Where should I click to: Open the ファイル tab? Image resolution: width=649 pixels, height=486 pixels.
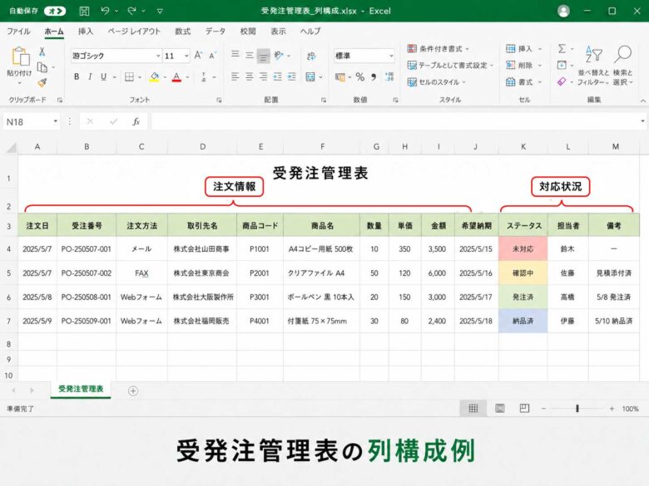coord(18,32)
